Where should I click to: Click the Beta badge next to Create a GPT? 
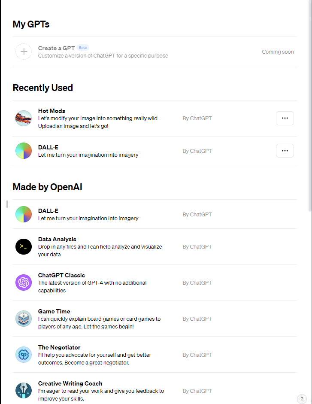83,48
